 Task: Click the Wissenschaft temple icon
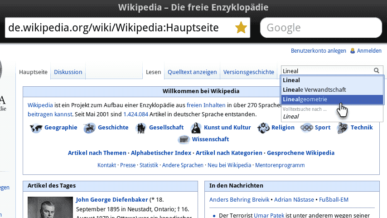(184, 139)
